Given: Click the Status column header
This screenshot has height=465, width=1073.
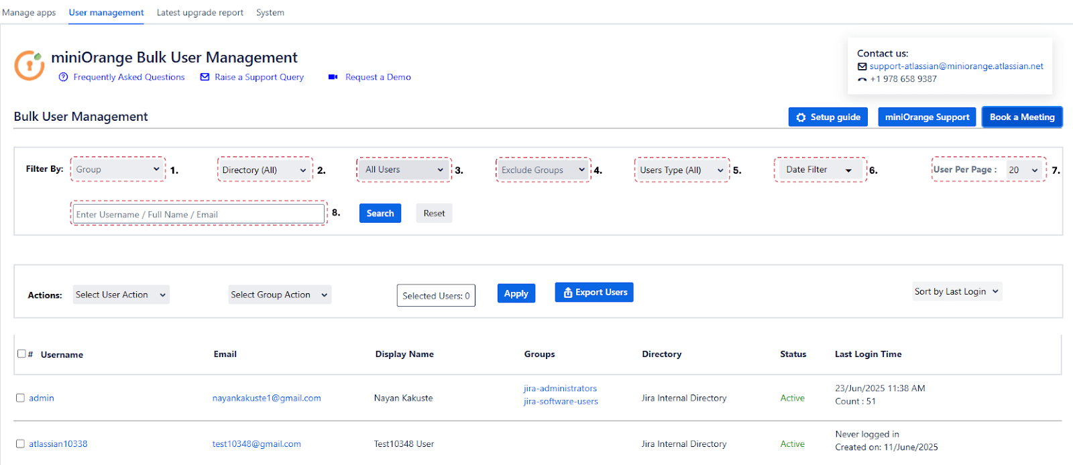Looking at the screenshot, I should pyautogui.click(x=793, y=354).
